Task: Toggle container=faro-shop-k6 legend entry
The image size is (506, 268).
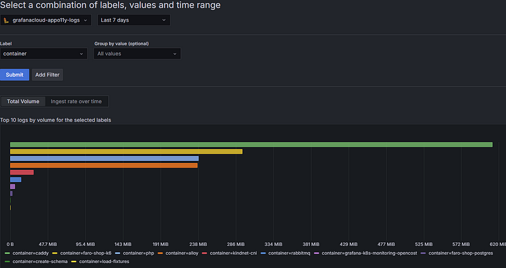Action: tap(85, 253)
